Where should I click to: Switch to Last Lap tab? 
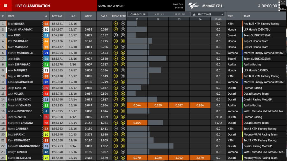pos(159,14)
